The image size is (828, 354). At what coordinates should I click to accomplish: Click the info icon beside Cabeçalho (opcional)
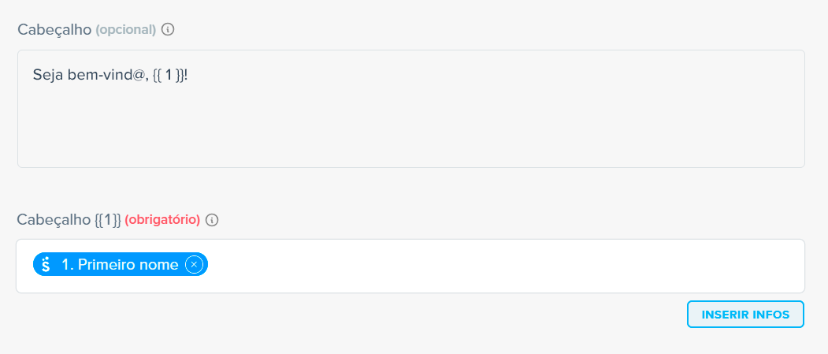[167, 30]
